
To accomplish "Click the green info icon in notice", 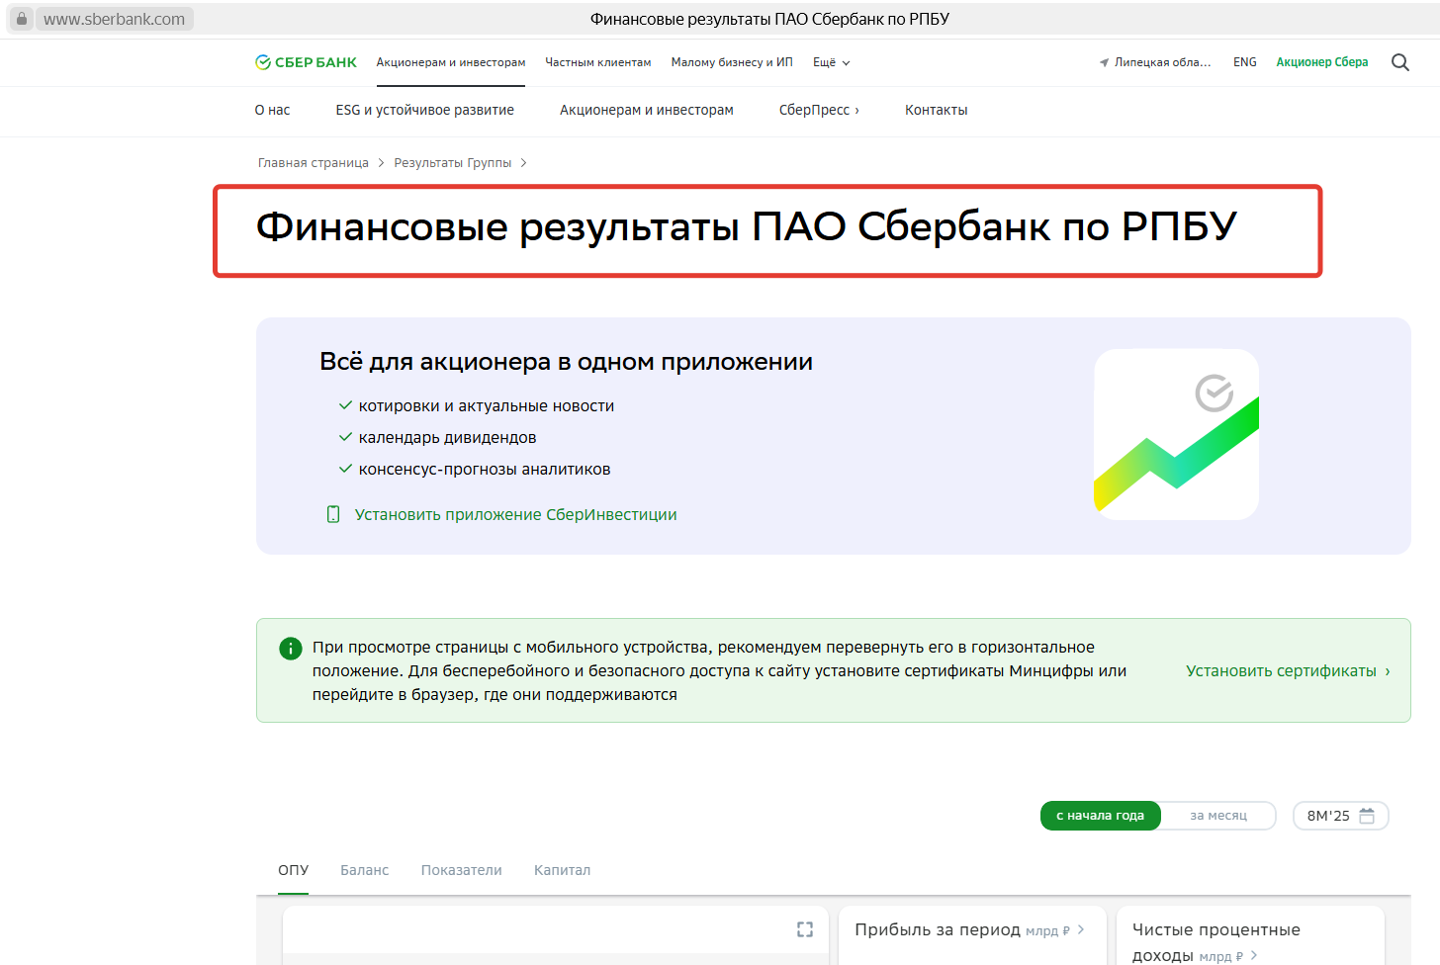I will (291, 649).
